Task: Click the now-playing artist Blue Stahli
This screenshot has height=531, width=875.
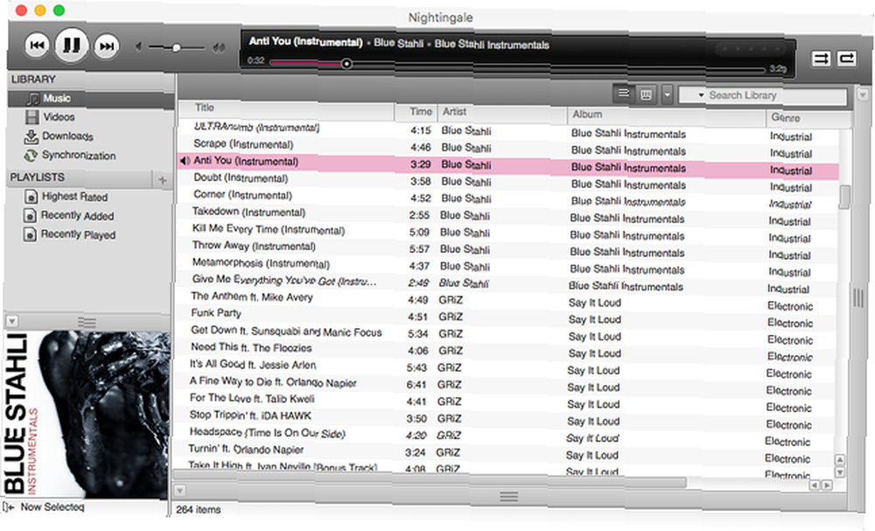Action: [398, 43]
